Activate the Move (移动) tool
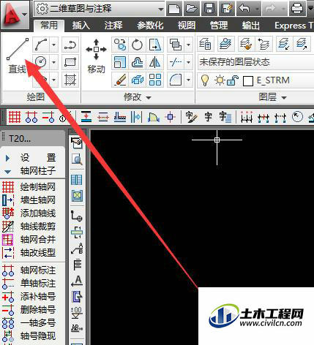Viewport: 314px width, 345px height. [96, 56]
